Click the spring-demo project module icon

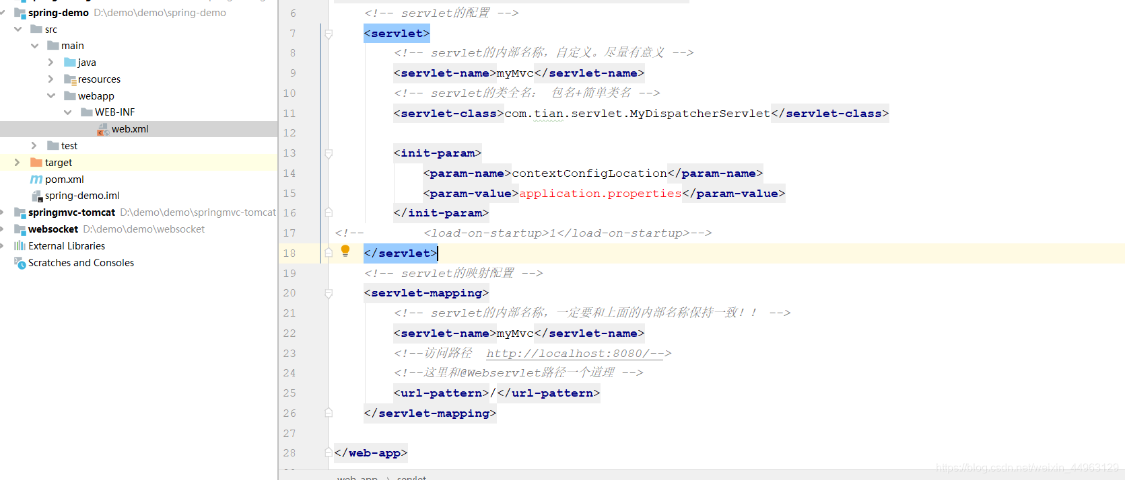tap(20, 13)
